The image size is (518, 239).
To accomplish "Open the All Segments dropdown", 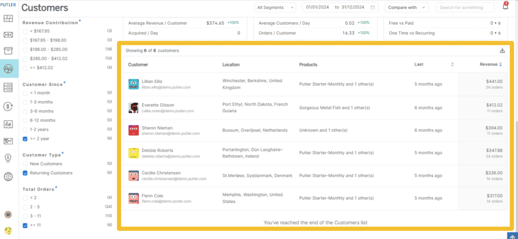I will point(275,7).
